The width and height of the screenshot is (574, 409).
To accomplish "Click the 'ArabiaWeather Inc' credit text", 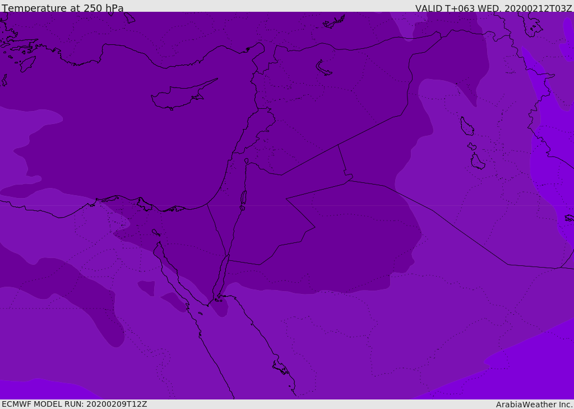I will (534, 405).
